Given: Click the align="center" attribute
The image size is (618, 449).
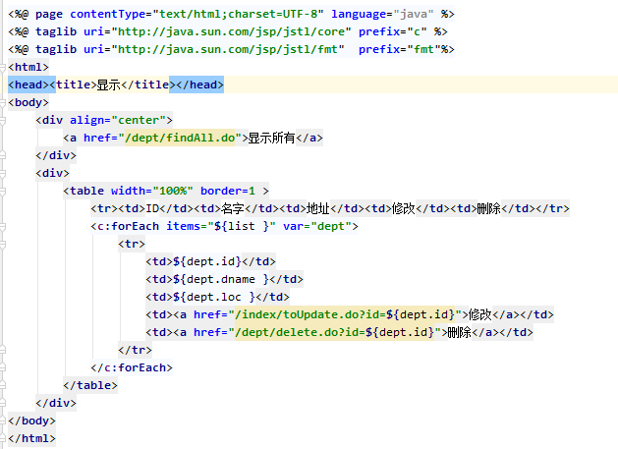Looking at the screenshot, I should (x=118, y=120).
